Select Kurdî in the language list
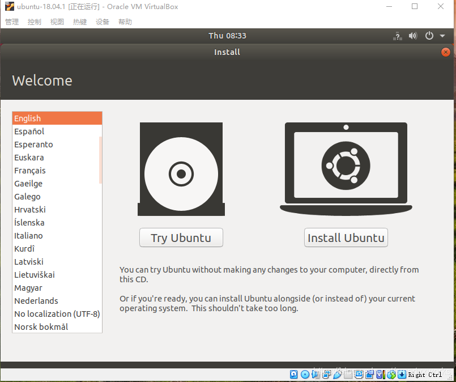This screenshot has width=456, height=382. (57, 249)
